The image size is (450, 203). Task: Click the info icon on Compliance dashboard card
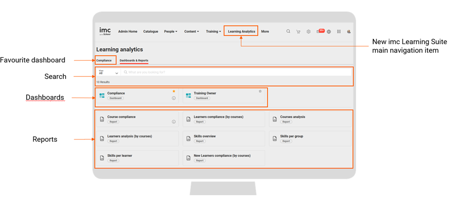click(x=174, y=98)
